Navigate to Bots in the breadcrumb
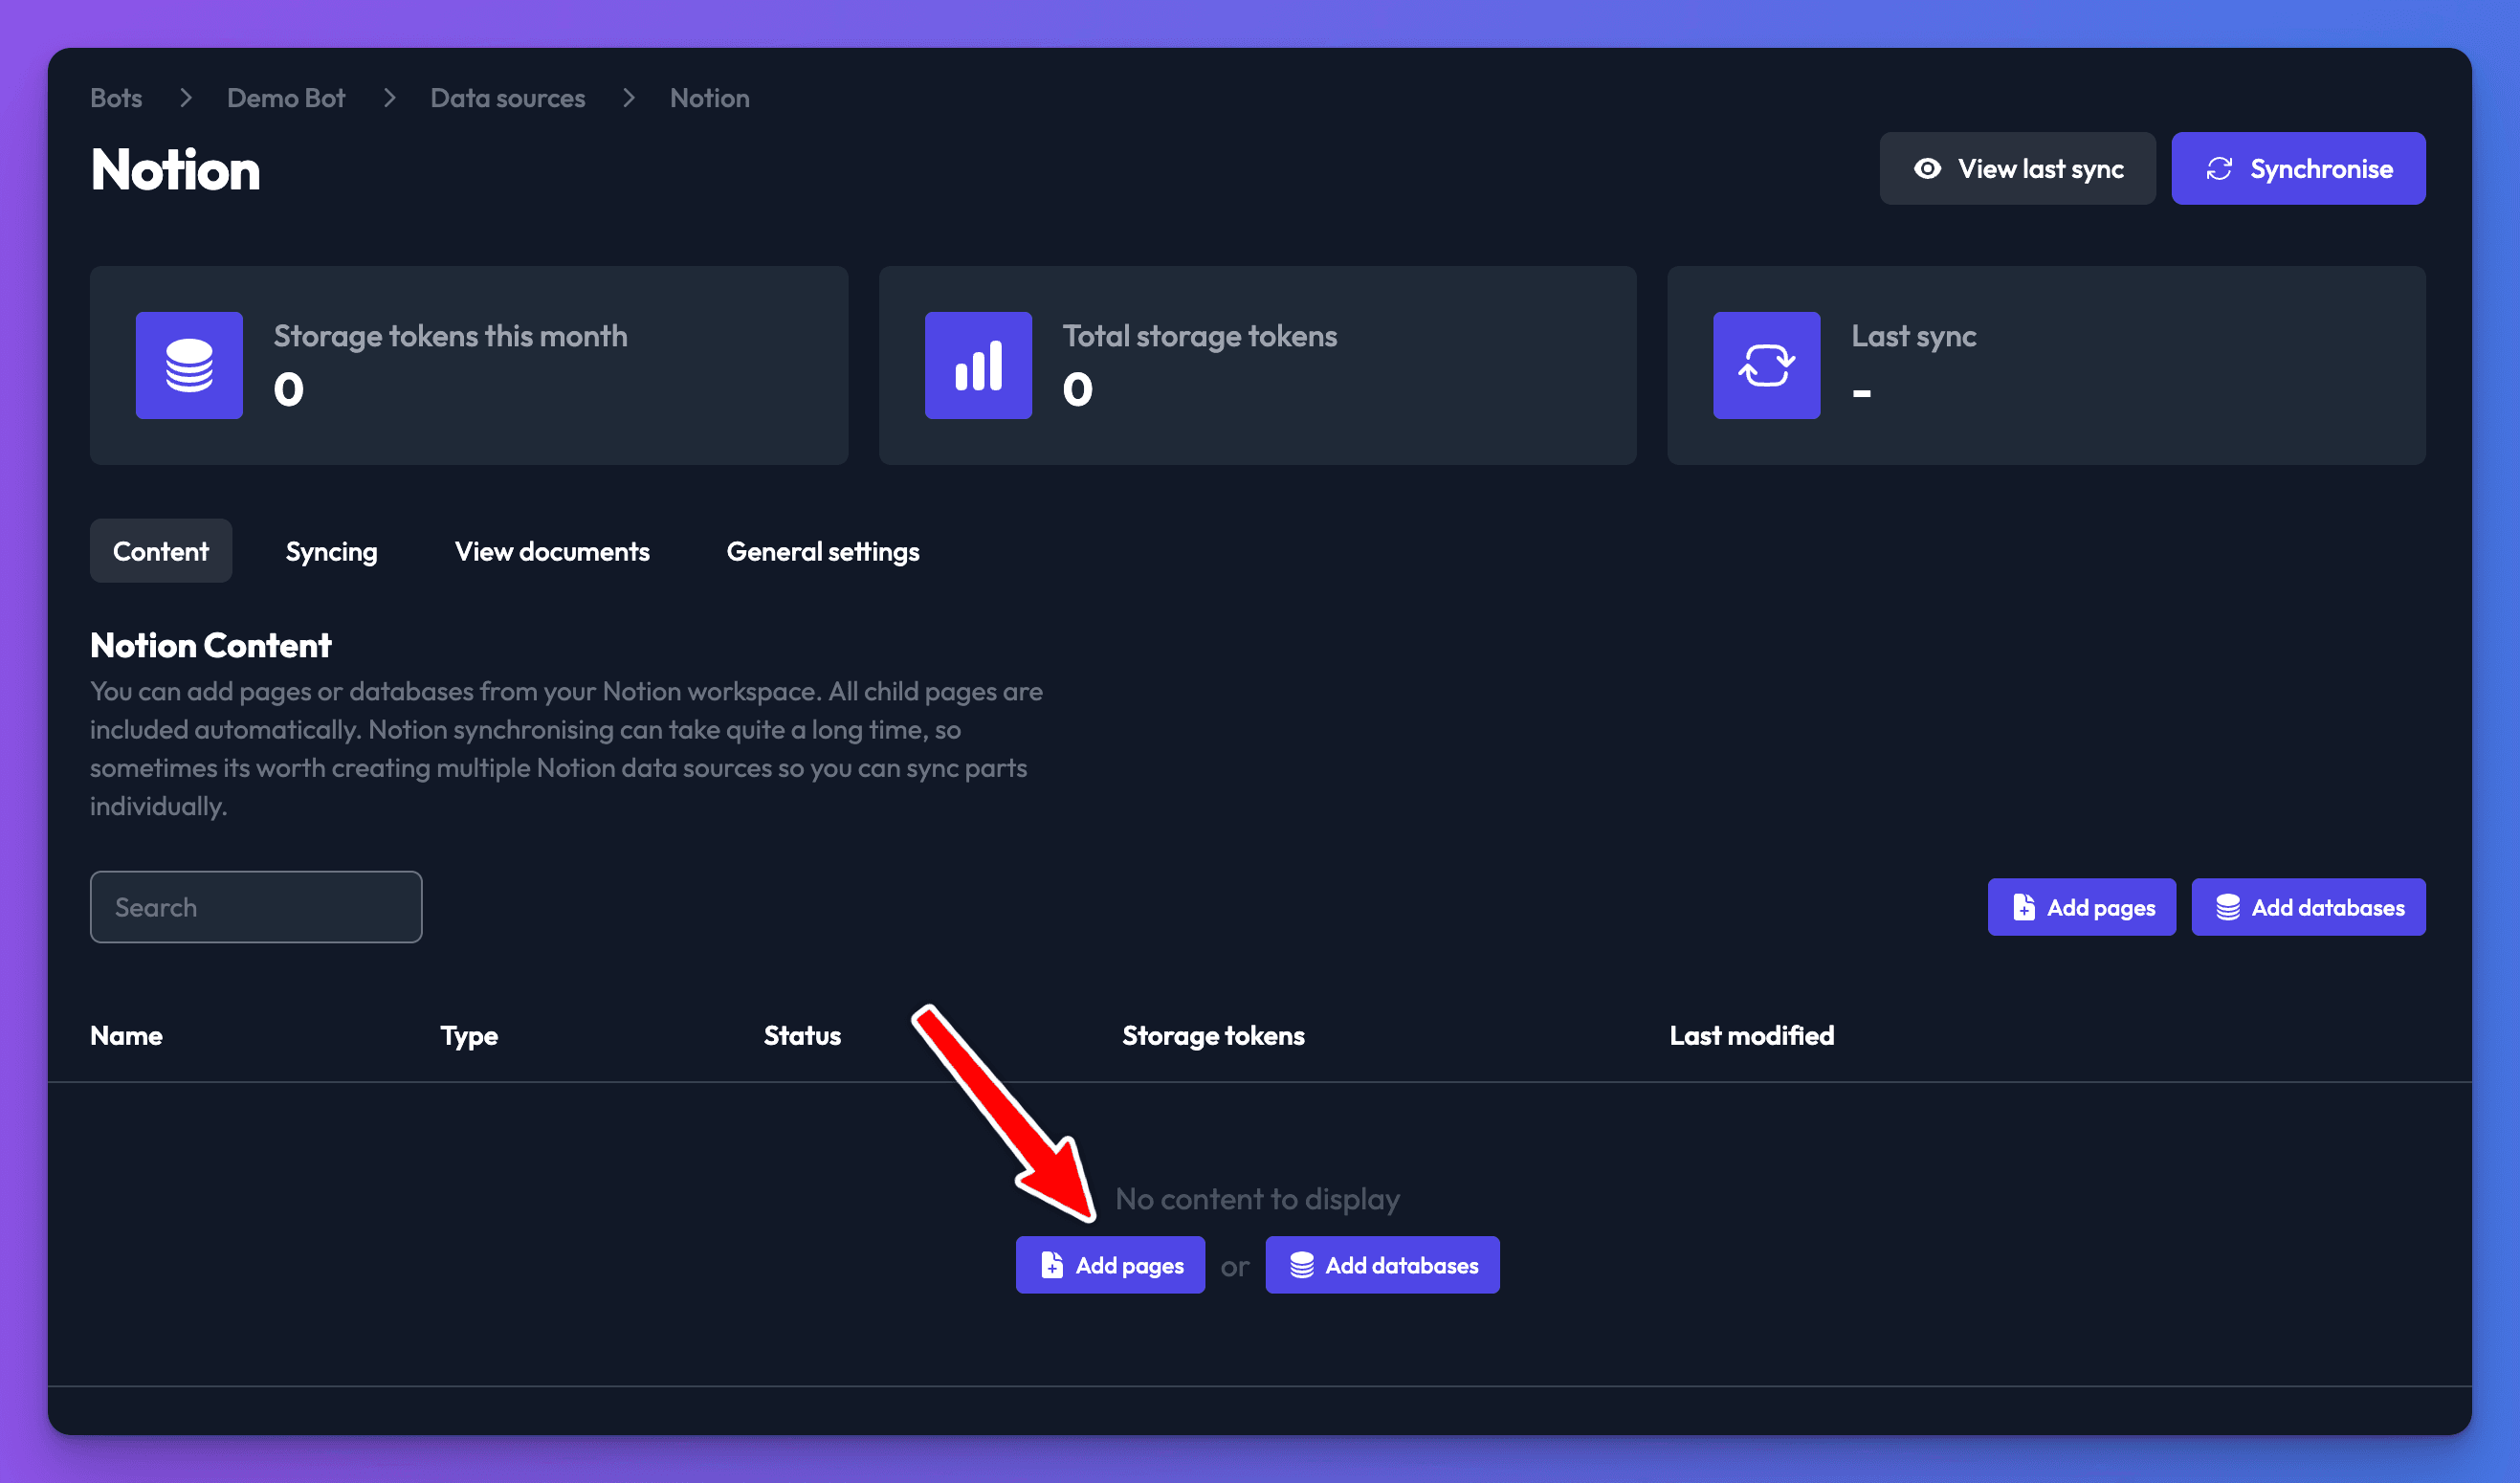The image size is (2520, 1483). [x=116, y=98]
